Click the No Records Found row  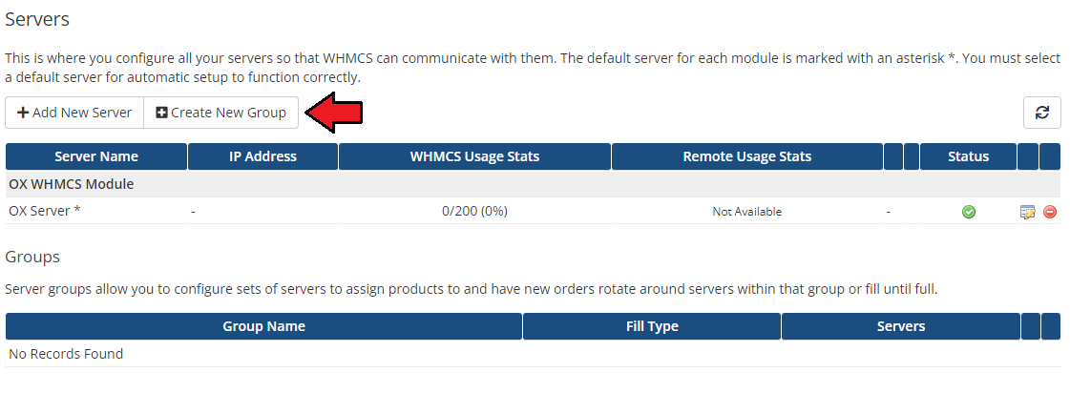point(66,354)
